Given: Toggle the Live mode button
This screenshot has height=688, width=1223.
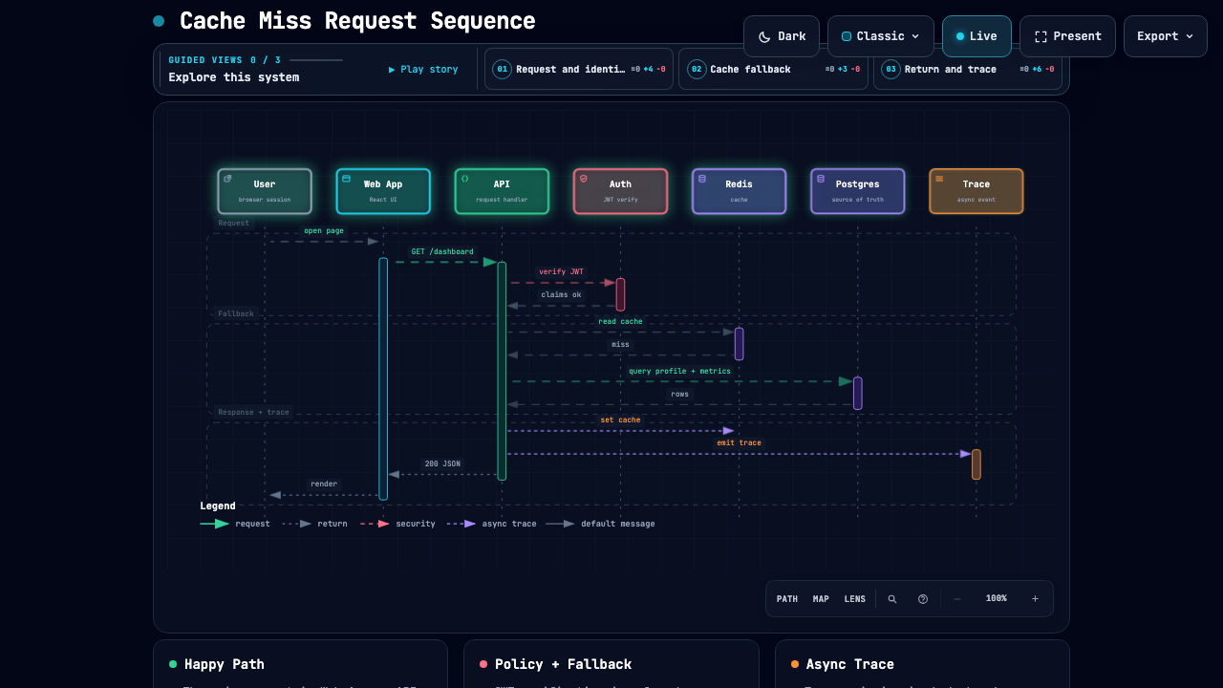Looking at the screenshot, I should click(976, 36).
